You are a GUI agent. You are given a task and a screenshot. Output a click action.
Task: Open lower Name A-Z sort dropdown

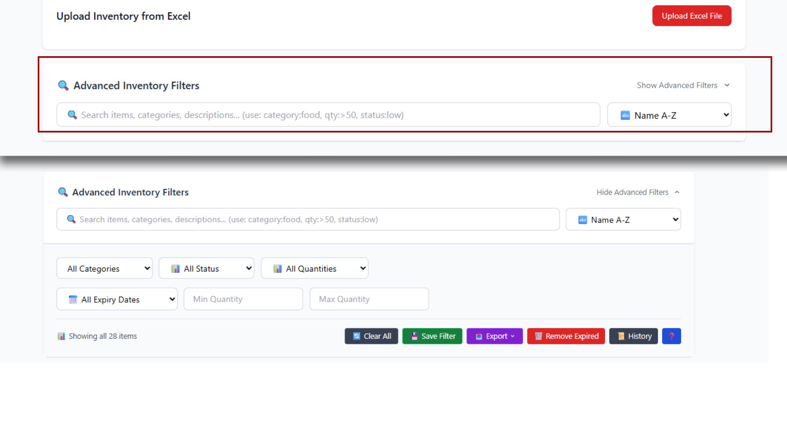[623, 219]
